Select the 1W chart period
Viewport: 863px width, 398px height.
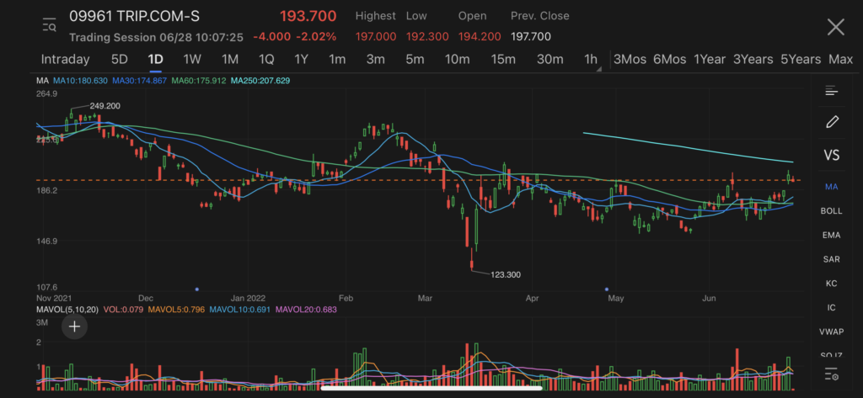tap(193, 60)
